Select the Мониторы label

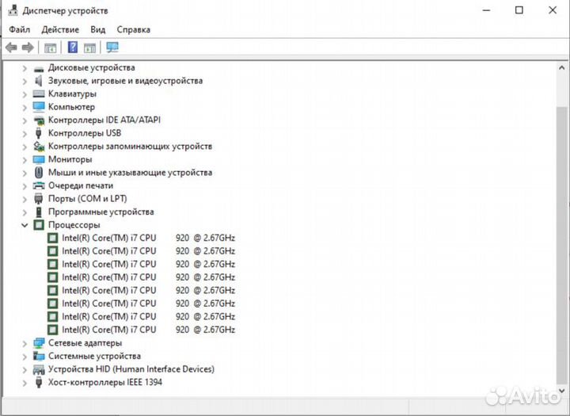click(70, 159)
